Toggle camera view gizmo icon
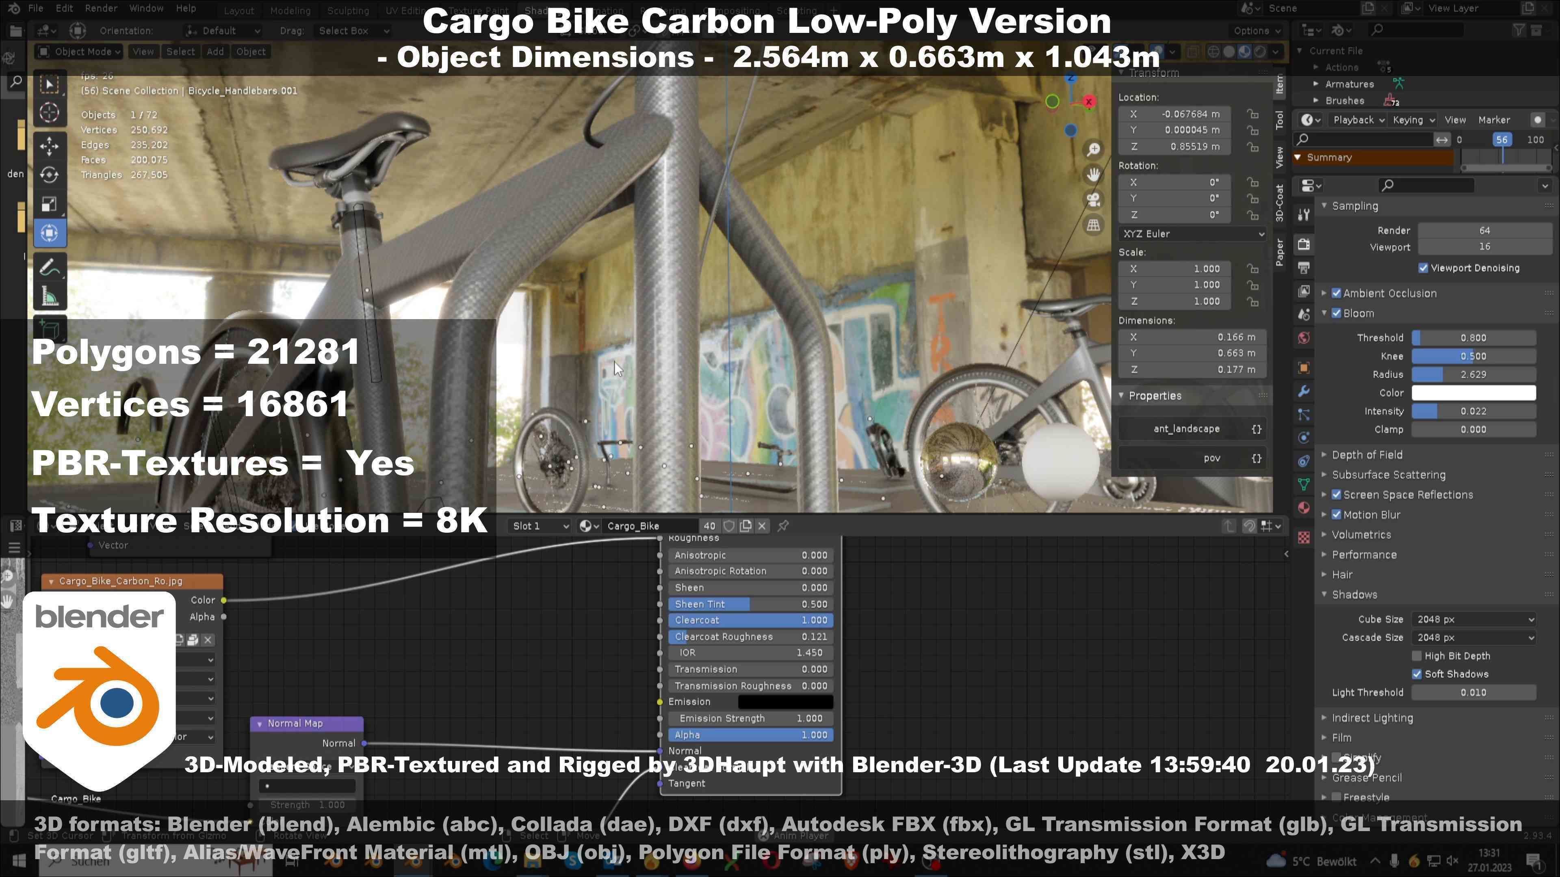This screenshot has height=877, width=1560. coord(1093,200)
